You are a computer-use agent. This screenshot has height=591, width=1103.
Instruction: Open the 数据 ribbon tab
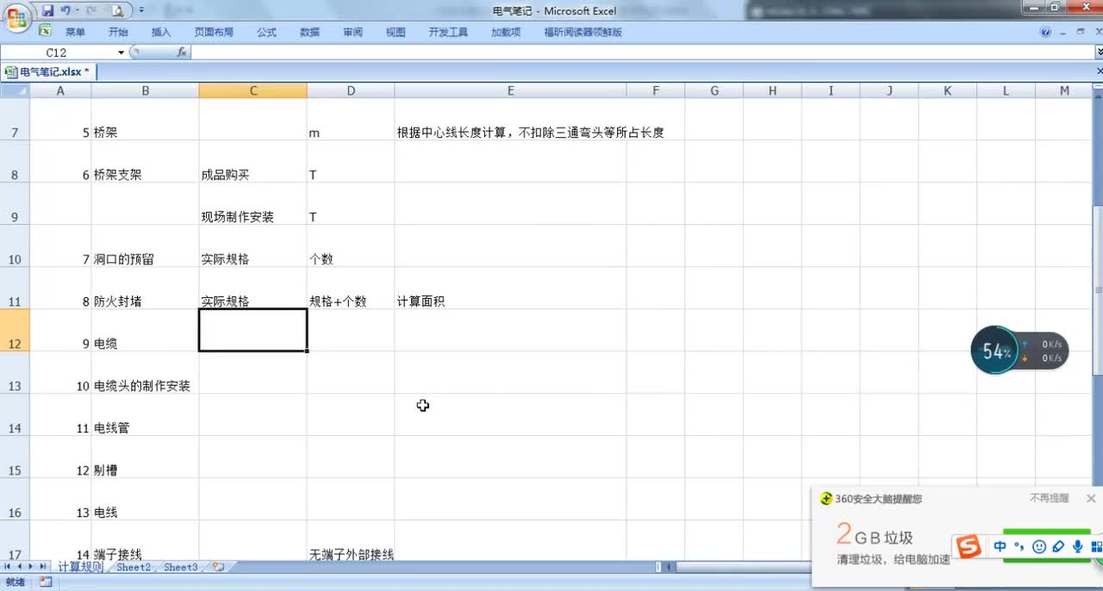point(309,32)
